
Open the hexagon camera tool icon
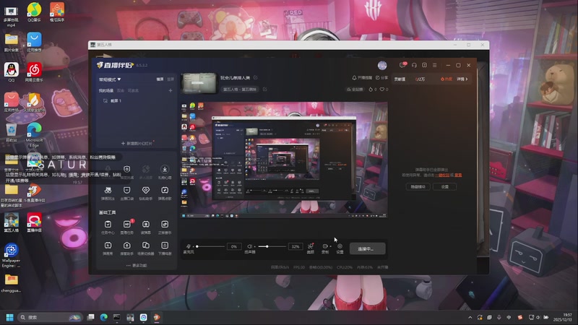127,169
